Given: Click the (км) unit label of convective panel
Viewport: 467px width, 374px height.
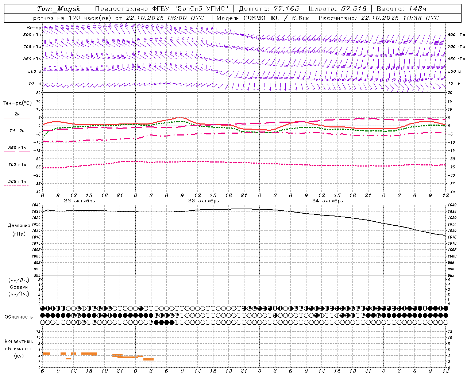Looking at the screenshot, I should [x=19, y=356].
